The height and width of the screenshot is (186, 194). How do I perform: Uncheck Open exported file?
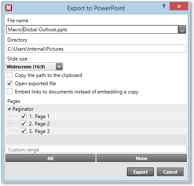pos(10,84)
